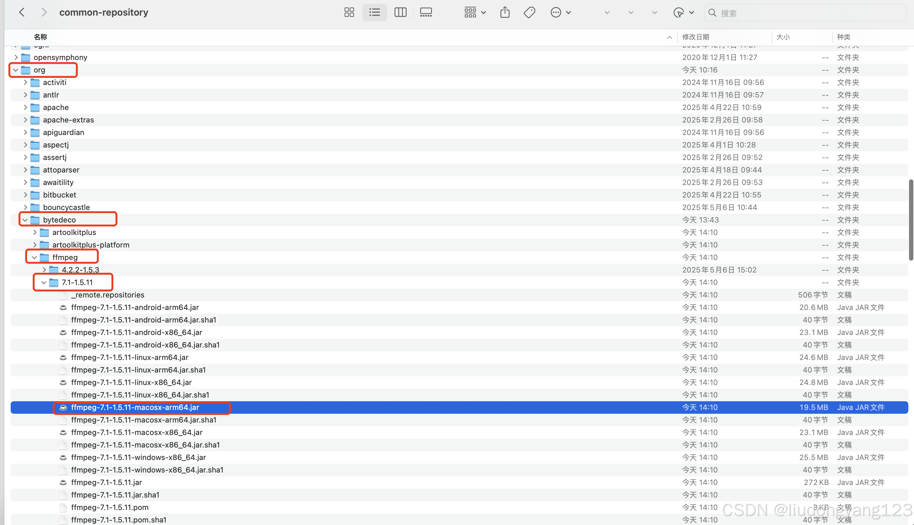Sort by 修改日期 column header
The image size is (914, 525).
696,37
